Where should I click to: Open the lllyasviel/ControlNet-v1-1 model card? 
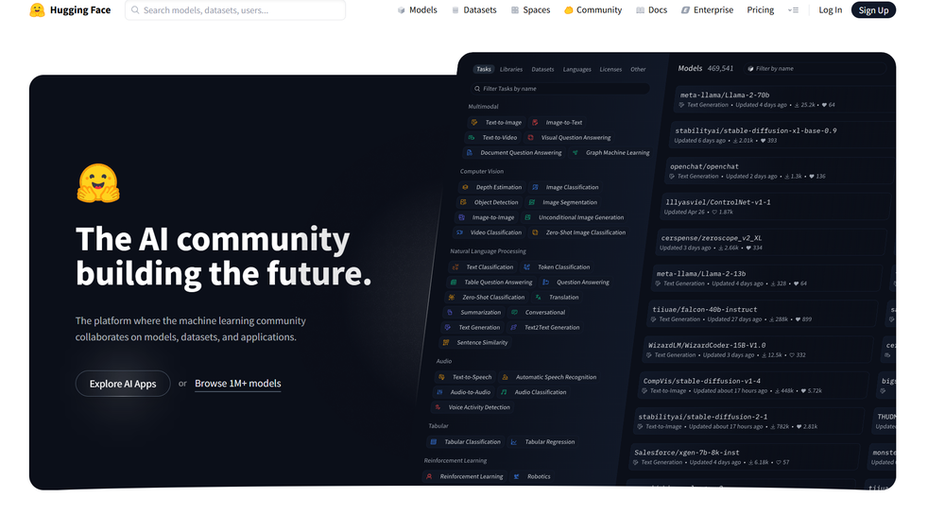click(775, 207)
